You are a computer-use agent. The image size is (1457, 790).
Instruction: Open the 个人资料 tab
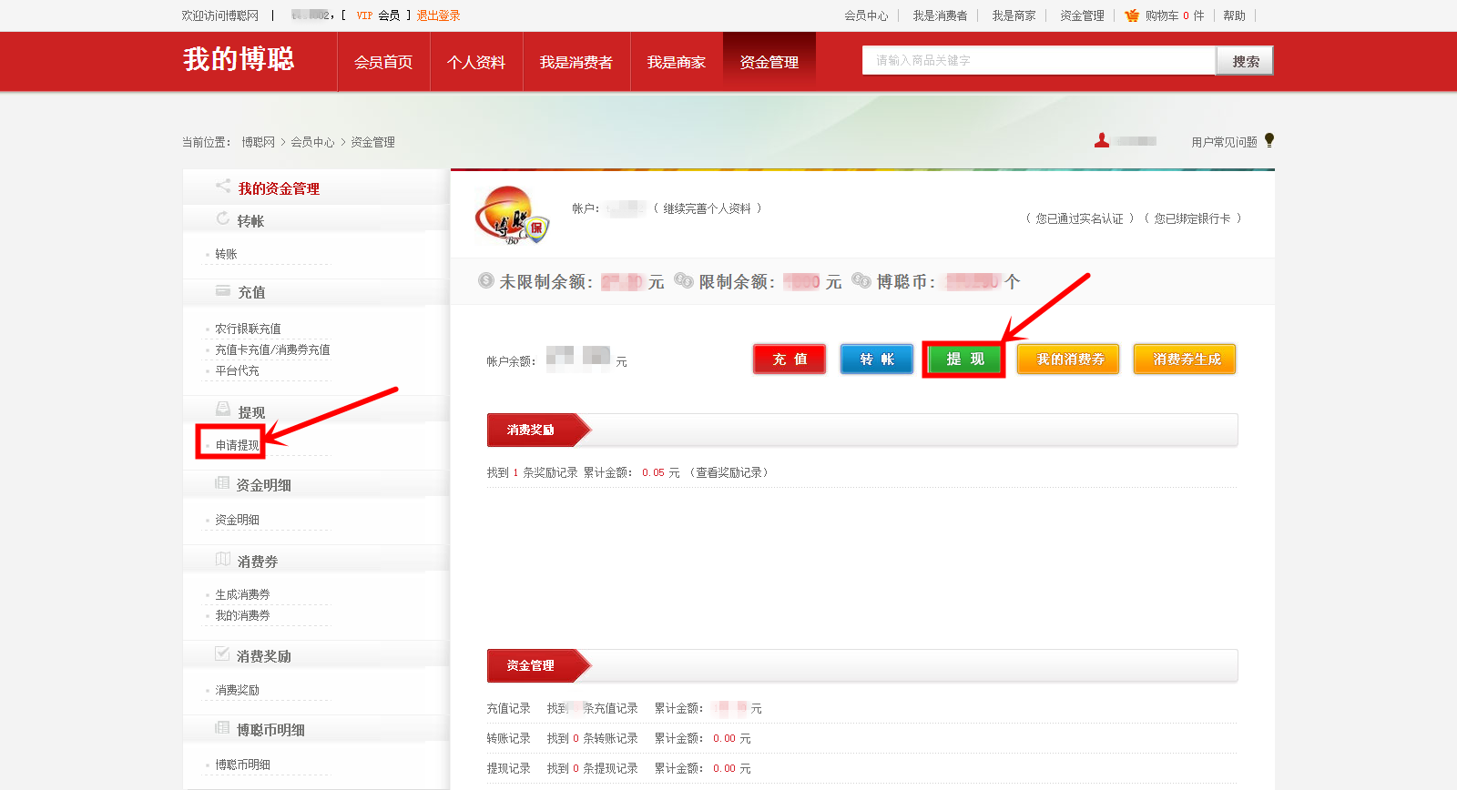476,62
